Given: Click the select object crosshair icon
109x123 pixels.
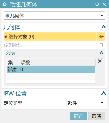Looking at the screenshot, I should pyautogui.click(x=101, y=36).
